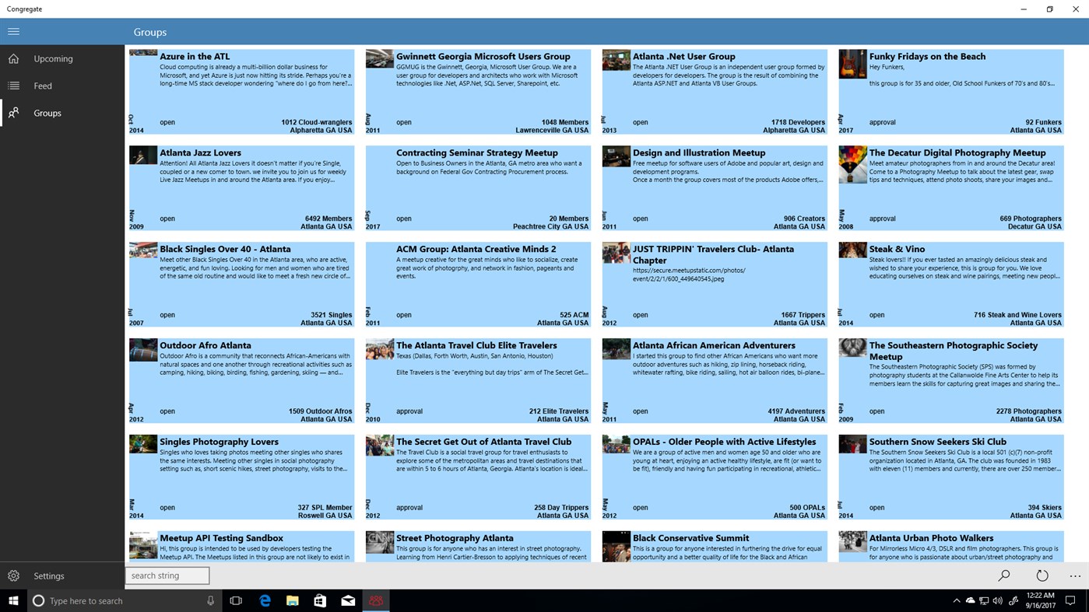This screenshot has width=1089, height=612.
Task: Click Black Conservative Summit title
Action: coord(690,538)
